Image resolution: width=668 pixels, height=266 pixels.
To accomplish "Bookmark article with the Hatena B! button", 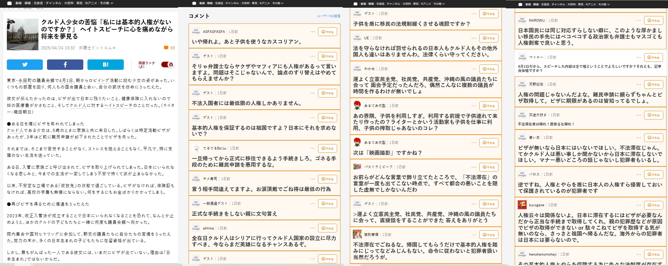I will [105, 64].
